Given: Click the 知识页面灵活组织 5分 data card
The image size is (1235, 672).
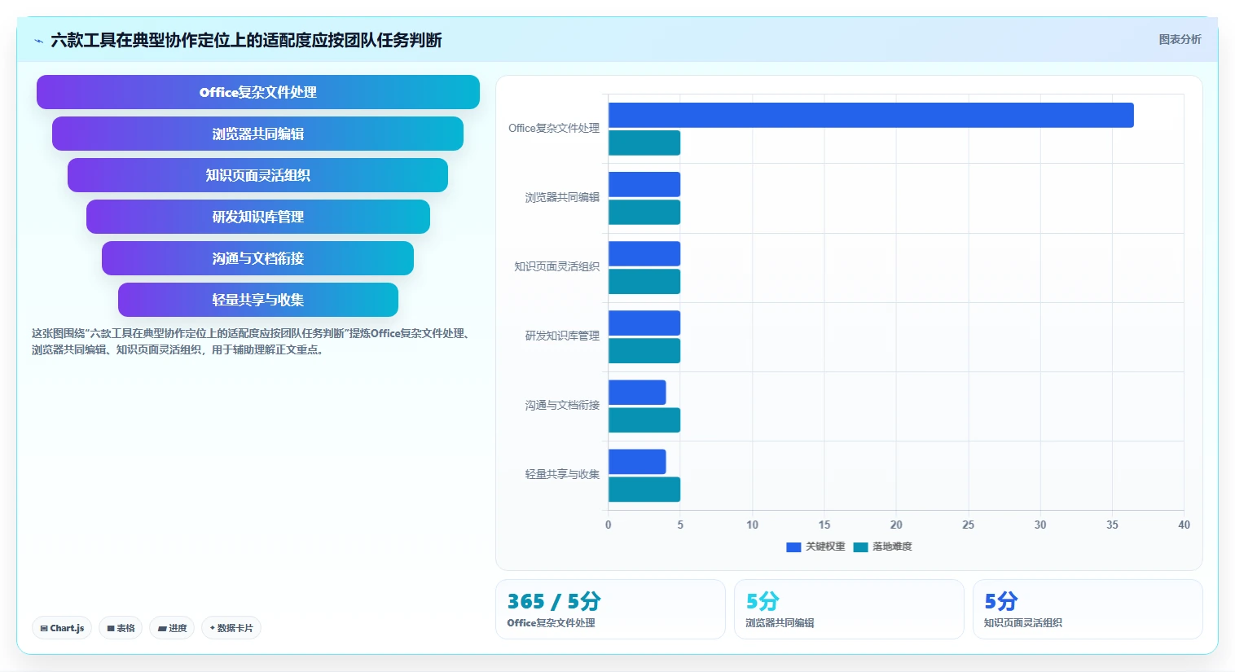Looking at the screenshot, I should [1088, 609].
